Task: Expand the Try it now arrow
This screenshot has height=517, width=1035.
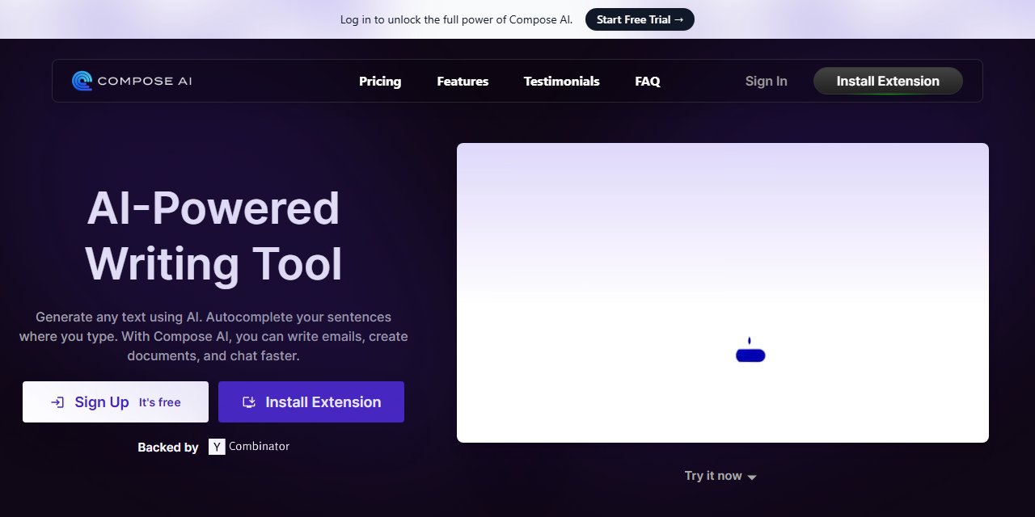Action: point(752,477)
